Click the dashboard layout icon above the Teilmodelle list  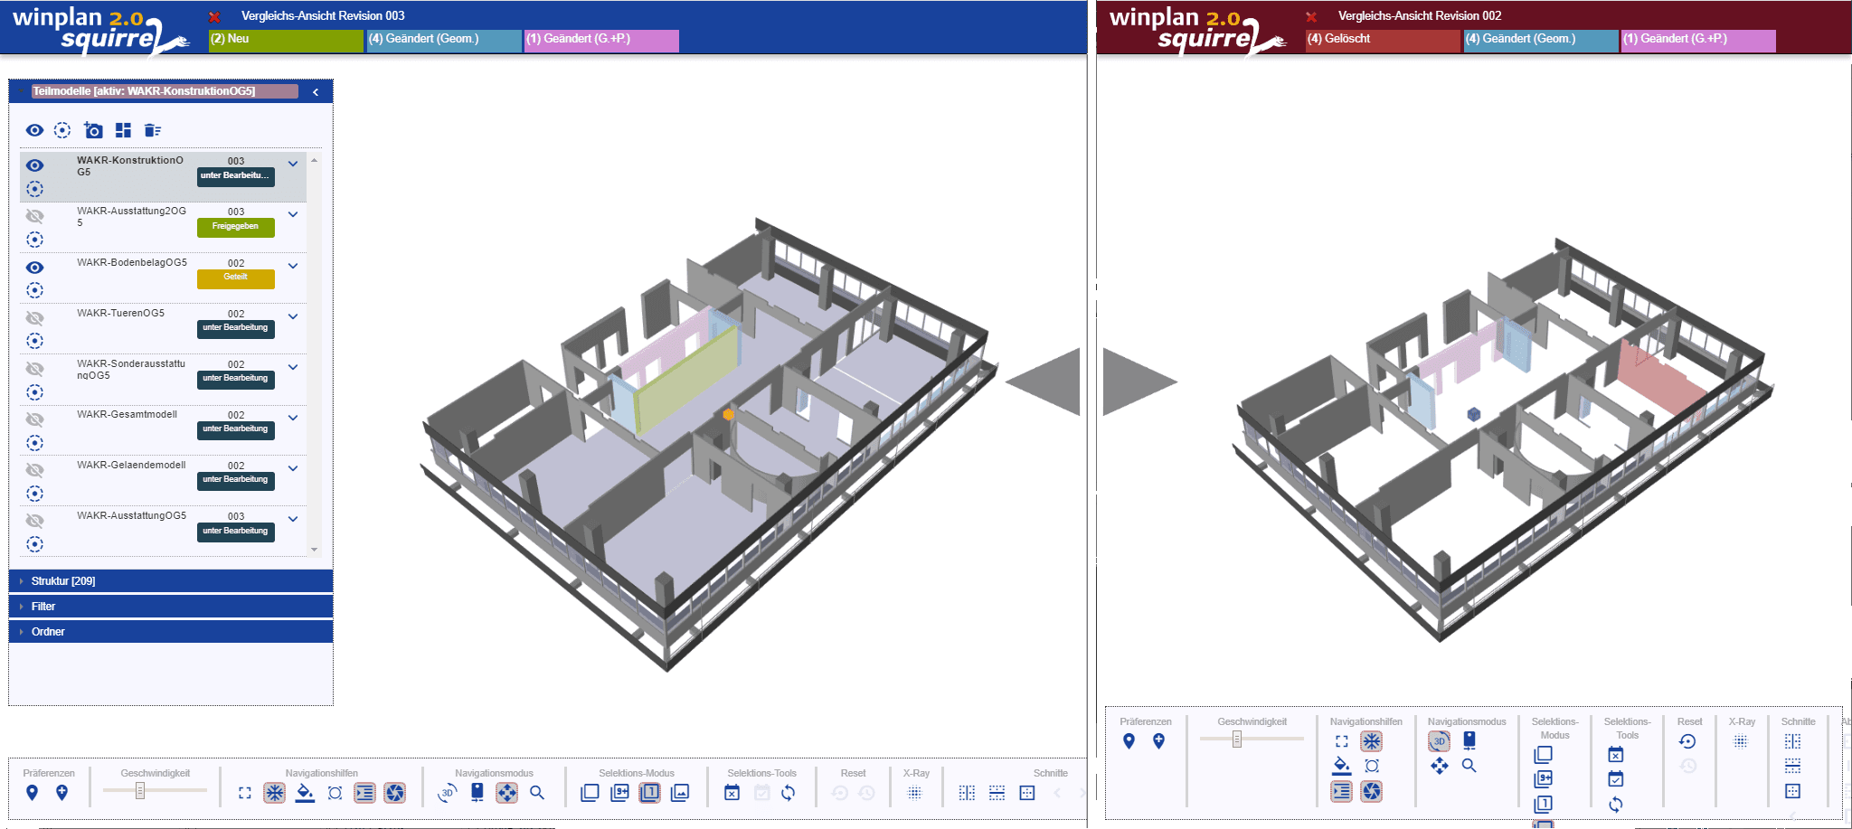pyautogui.click(x=124, y=130)
